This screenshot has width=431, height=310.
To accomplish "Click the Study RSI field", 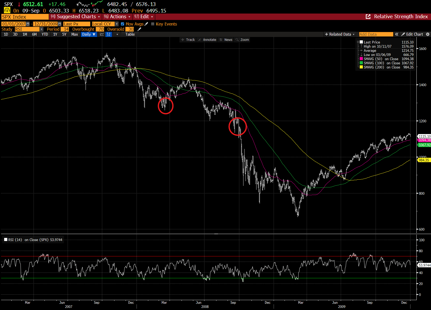I will (27, 29).
